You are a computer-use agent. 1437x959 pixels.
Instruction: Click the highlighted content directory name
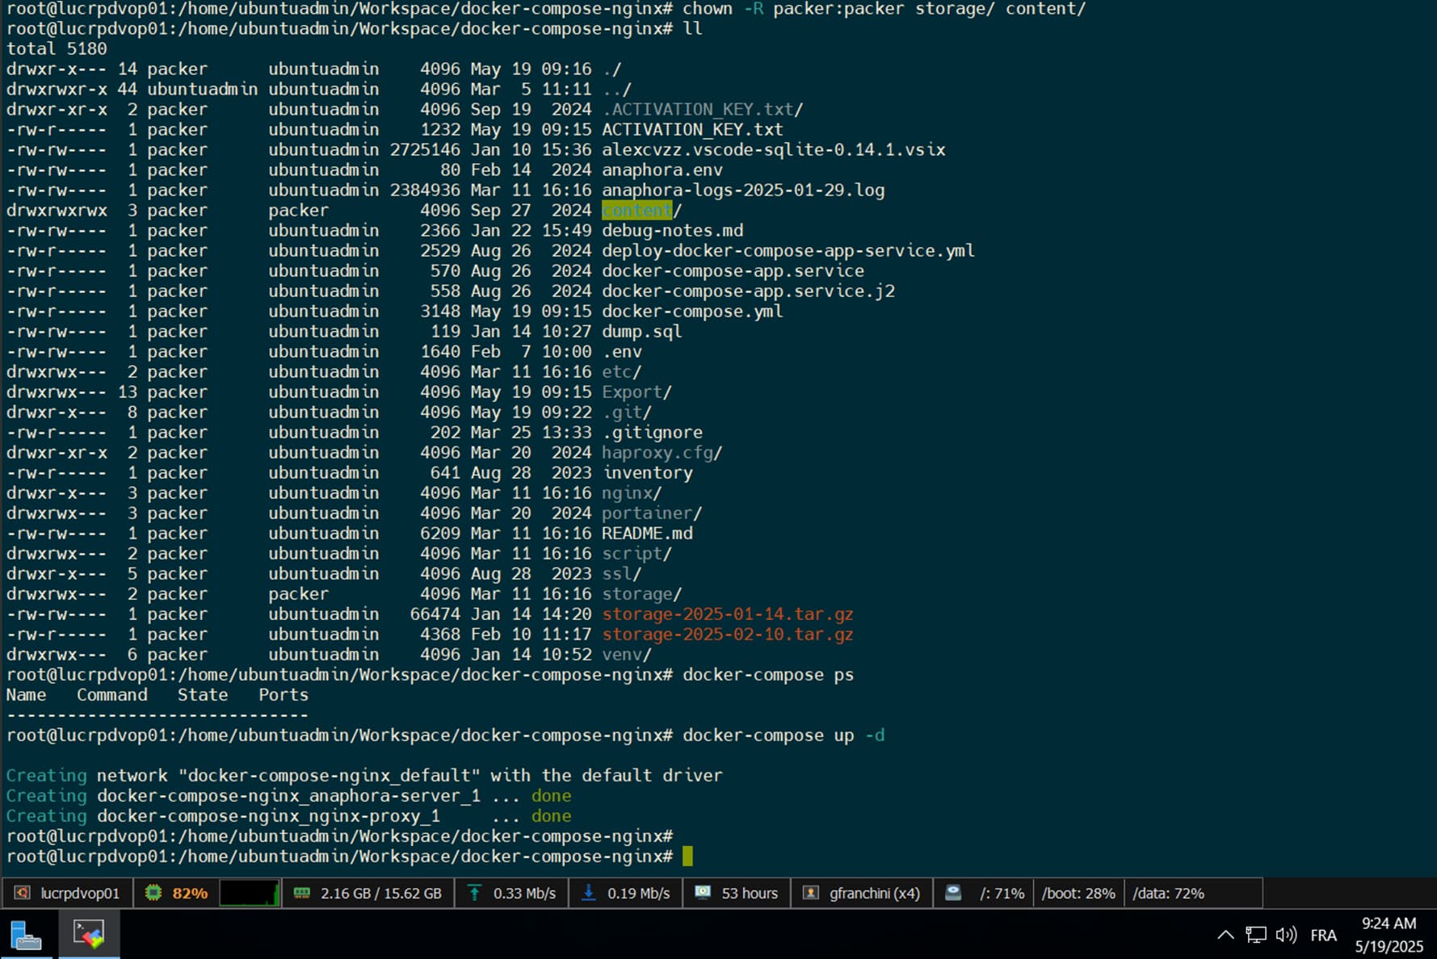[637, 211]
